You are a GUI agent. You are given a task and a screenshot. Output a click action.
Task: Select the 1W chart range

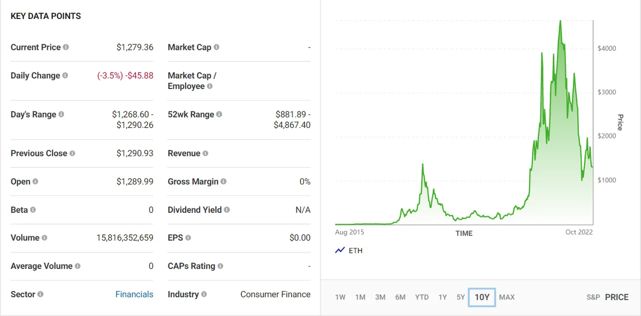[x=341, y=297]
